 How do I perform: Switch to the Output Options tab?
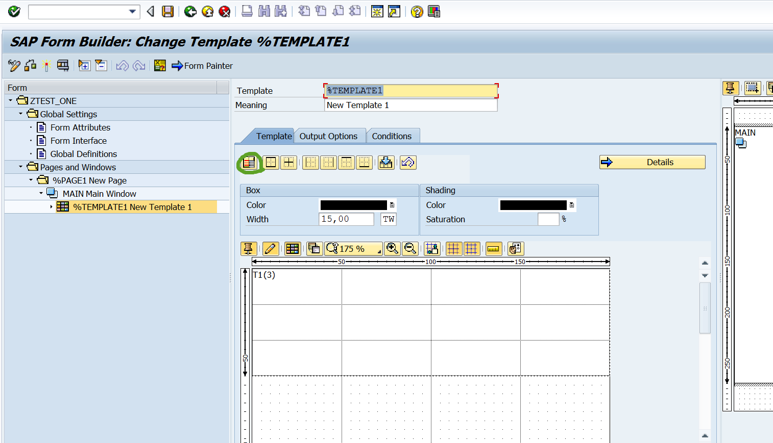[x=329, y=136]
